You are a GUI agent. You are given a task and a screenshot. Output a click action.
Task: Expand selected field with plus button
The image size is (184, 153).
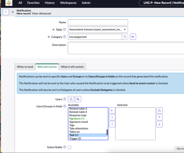coord(112,110)
